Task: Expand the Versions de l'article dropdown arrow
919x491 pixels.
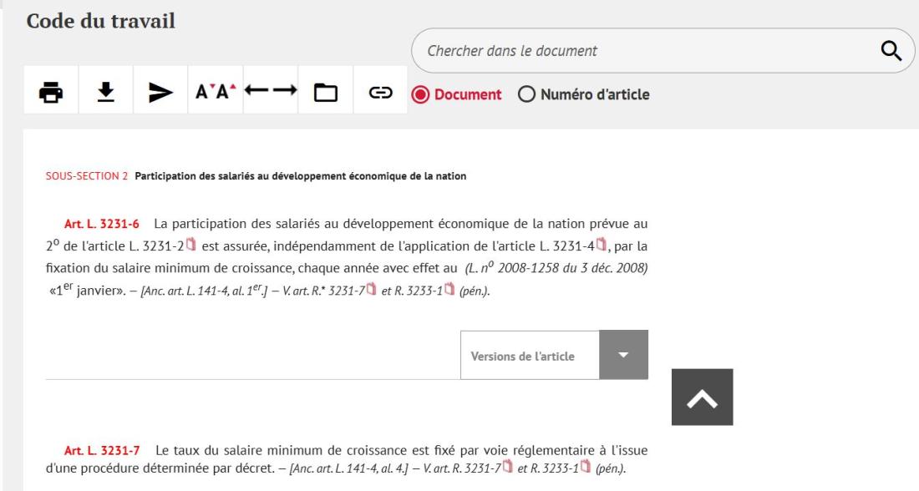Action: pyautogui.click(x=623, y=355)
